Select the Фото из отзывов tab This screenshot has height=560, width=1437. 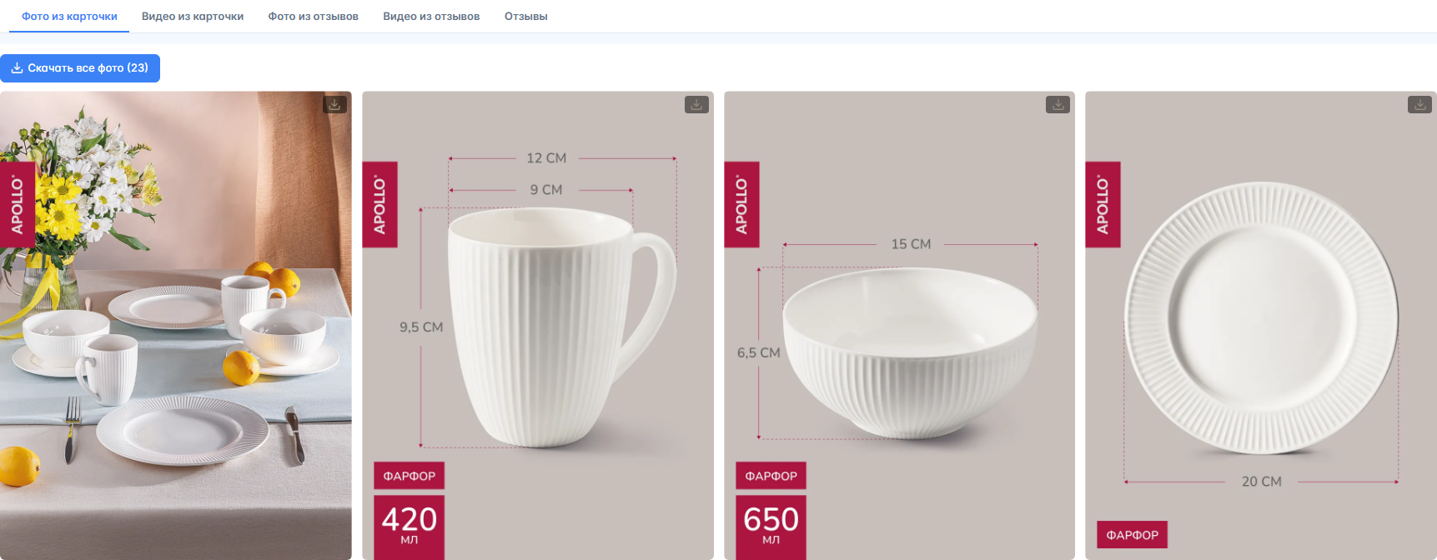(x=314, y=17)
